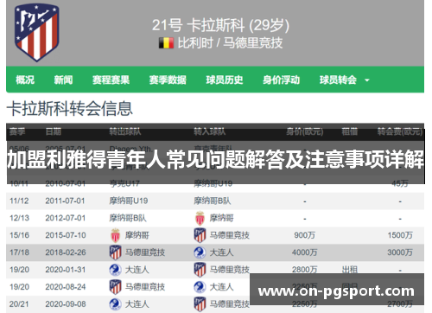Click 摩纳哥B队 in 11/12 transfer-in cell
Viewport: 432px width, 313px height.
pyautogui.click(x=213, y=201)
